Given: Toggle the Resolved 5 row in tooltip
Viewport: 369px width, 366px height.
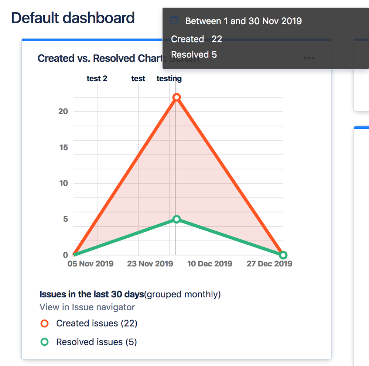Looking at the screenshot, I should pos(194,54).
